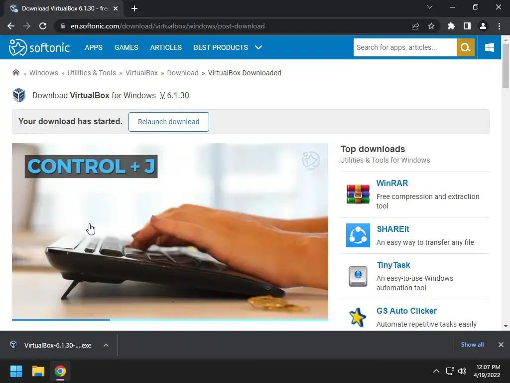Open the GAMES section
This screenshot has height=383, width=510.
[126, 47]
